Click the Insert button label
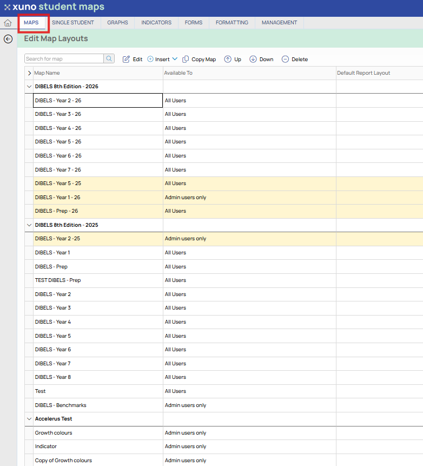The image size is (423, 466). tap(162, 59)
